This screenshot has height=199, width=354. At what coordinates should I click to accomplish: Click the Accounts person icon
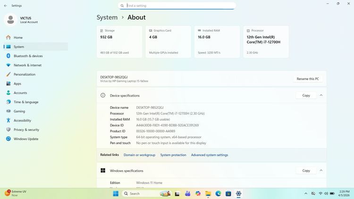coord(8,93)
